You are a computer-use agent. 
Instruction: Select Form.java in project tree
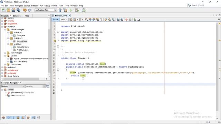[21, 35]
